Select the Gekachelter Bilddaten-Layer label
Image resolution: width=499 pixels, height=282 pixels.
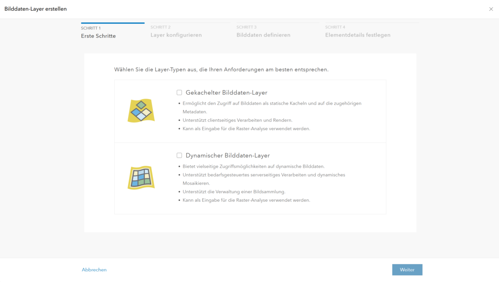[226, 92]
